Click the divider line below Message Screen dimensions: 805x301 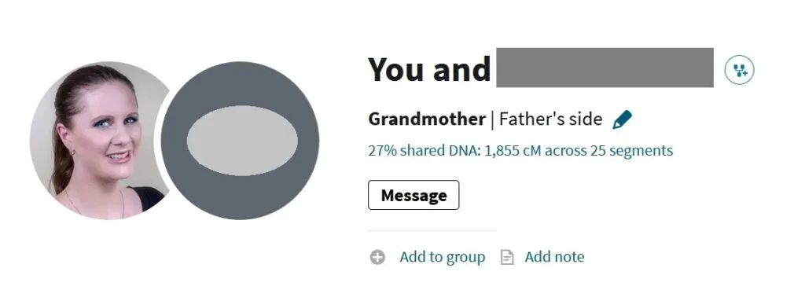pos(432,230)
